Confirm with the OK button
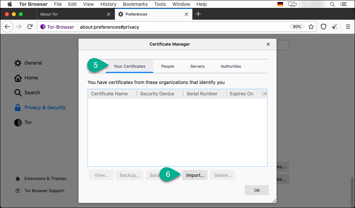The width and height of the screenshot is (355, 208). (x=257, y=190)
